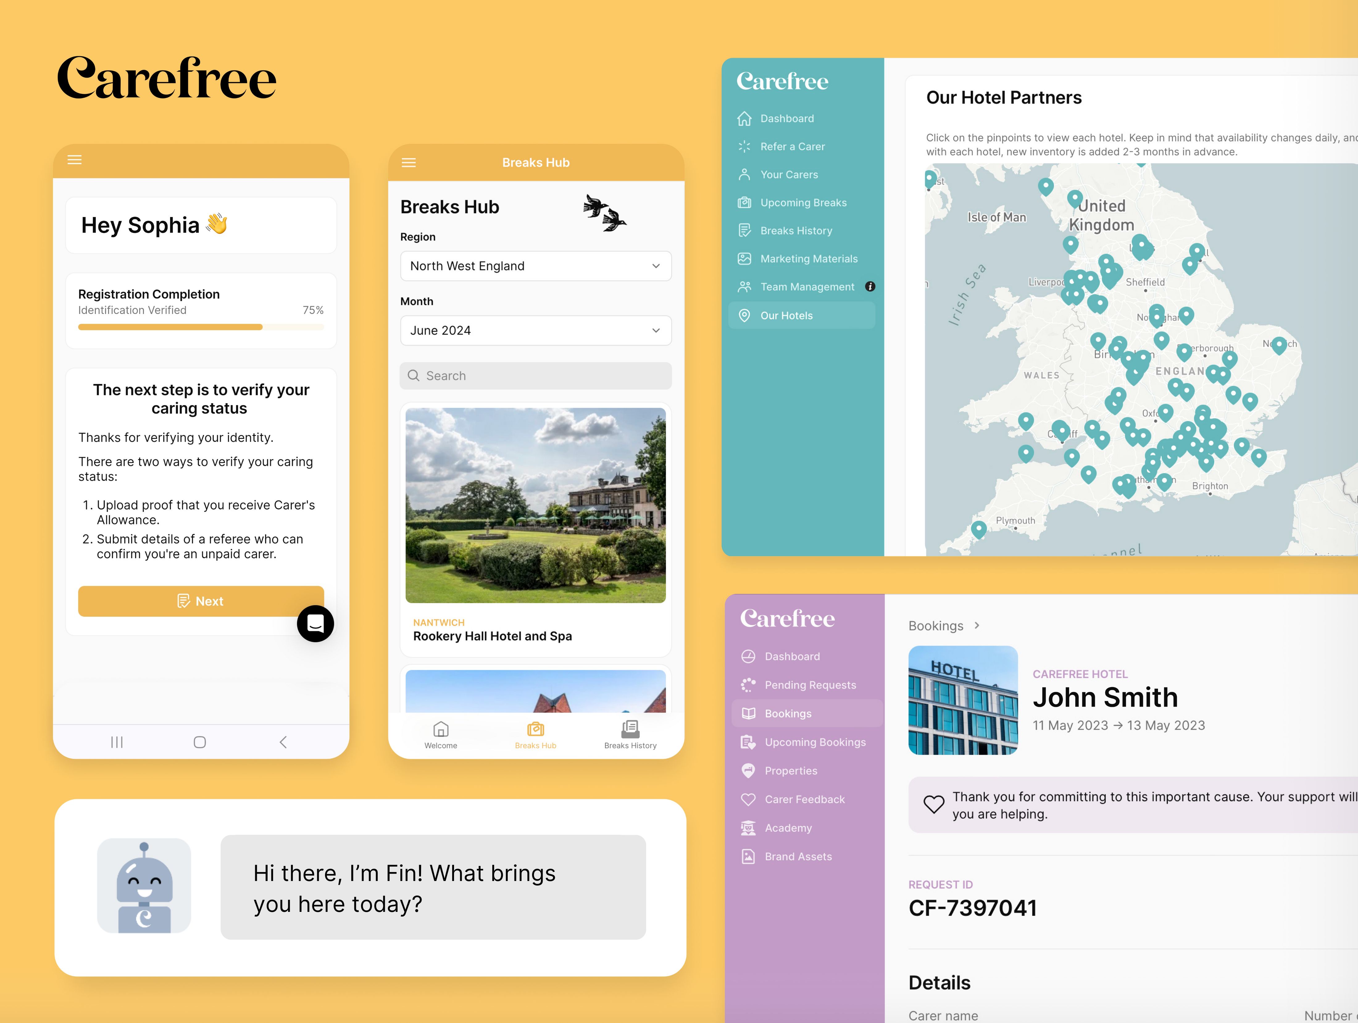The height and width of the screenshot is (1023, 1358).
Task: Switch to the Breaks History bottom tab
Action: pos(630,735)
